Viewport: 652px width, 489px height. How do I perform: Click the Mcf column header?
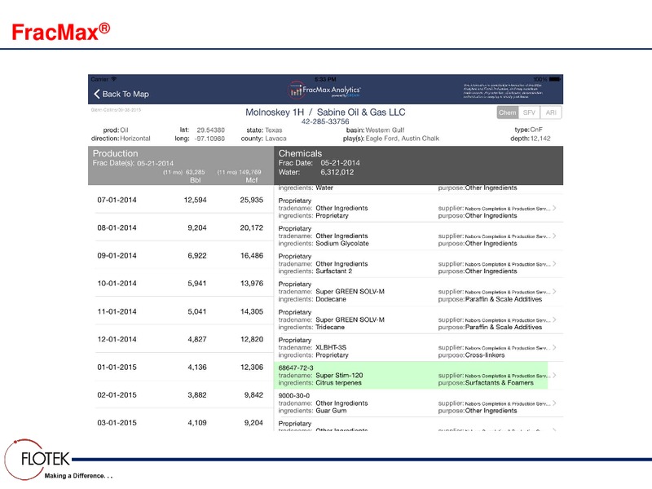click(252, 180)
